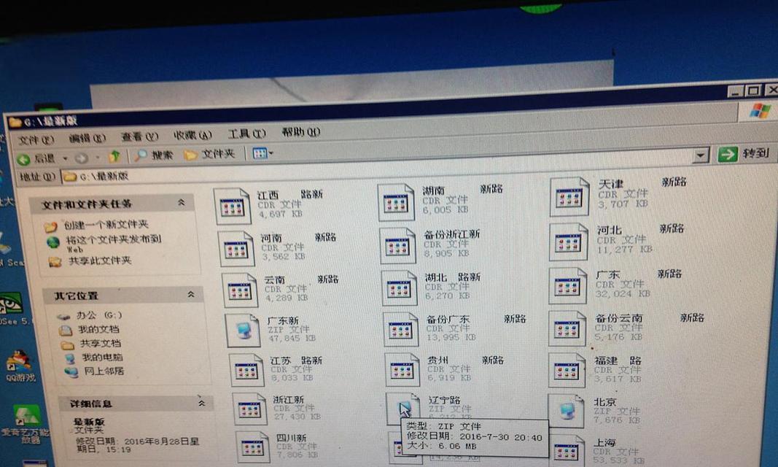Open 共享文档 from other places

tap(100, 343)
